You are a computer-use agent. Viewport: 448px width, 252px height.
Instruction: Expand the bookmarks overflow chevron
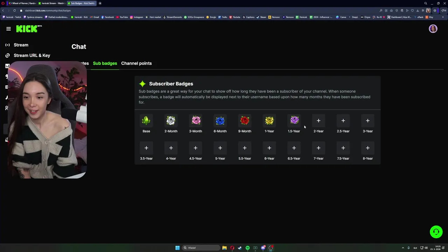coord(443,17)
